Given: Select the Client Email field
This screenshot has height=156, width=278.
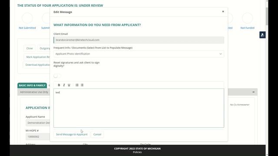Looking at the screenshot, I should (139, 40).
